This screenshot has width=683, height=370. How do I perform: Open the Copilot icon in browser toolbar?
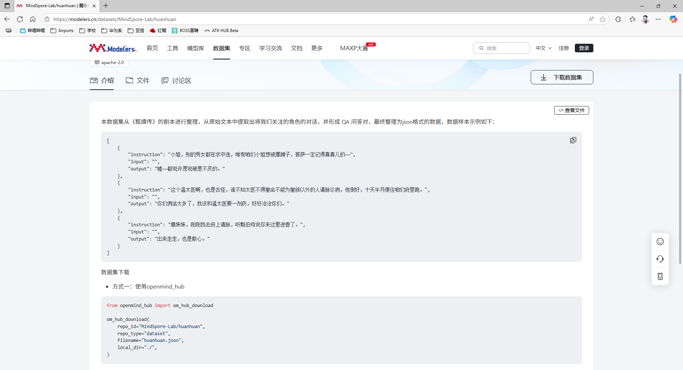(x=673, y=19)
